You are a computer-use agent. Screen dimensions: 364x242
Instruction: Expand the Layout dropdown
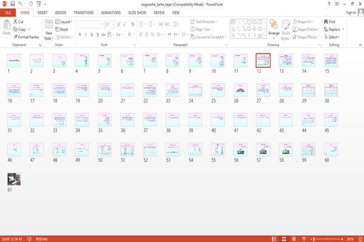click(64, 22)
